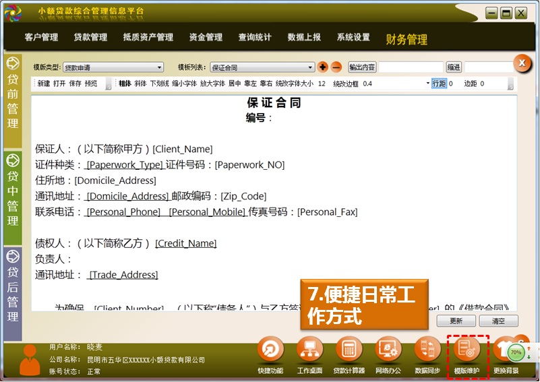Viewport: 540px width, 382px height.
Task: Toggle 粗体 bold formatting
Action: click(125, 84)
